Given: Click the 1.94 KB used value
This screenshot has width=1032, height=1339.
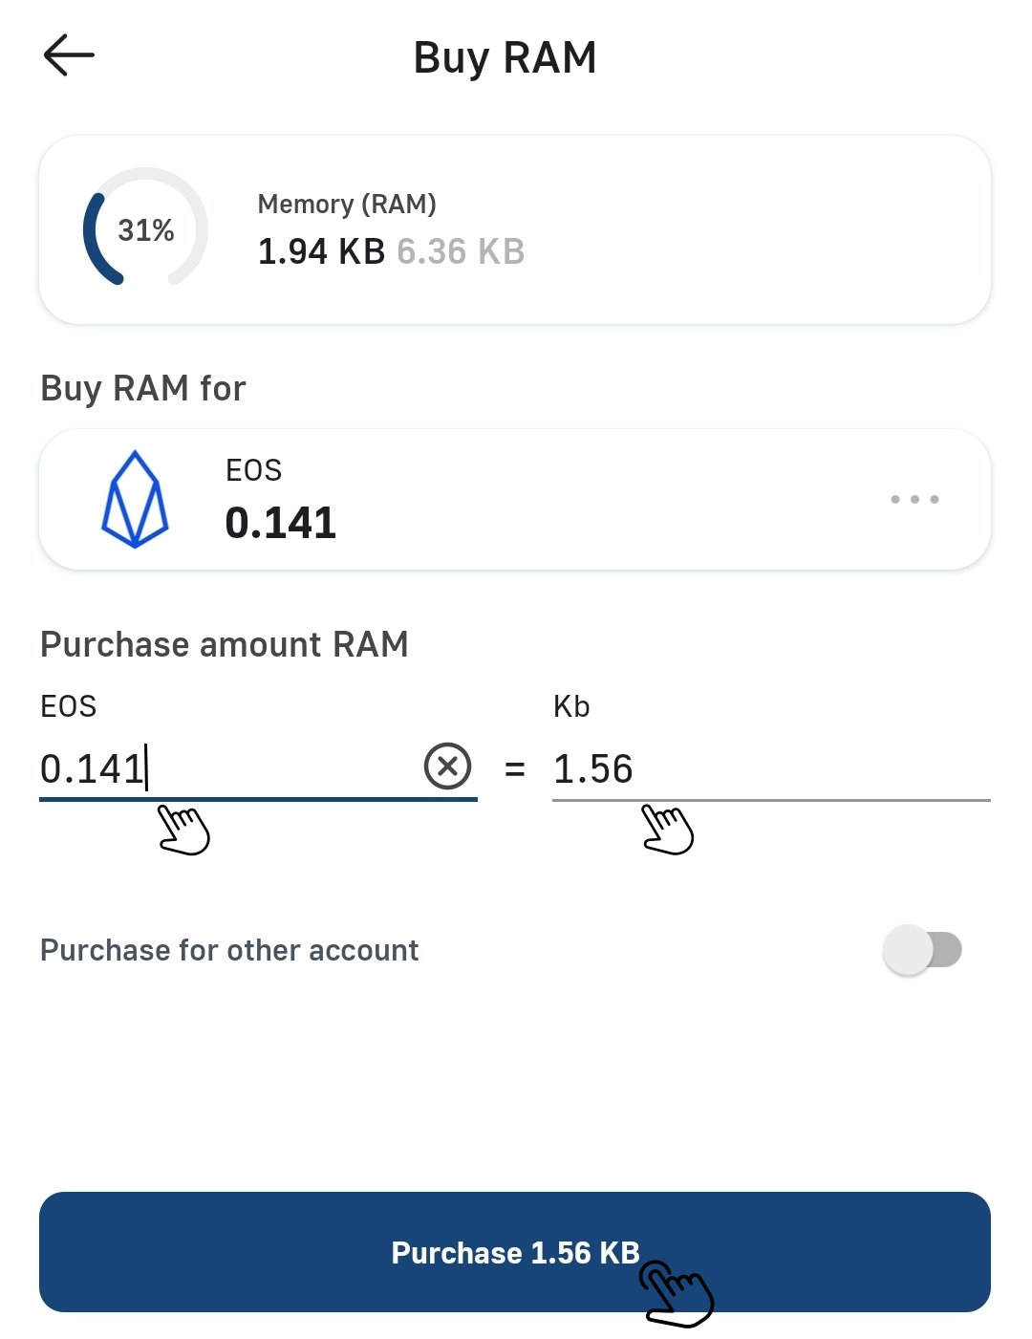Looking at the screenshot, I should (x=321, y=251).
